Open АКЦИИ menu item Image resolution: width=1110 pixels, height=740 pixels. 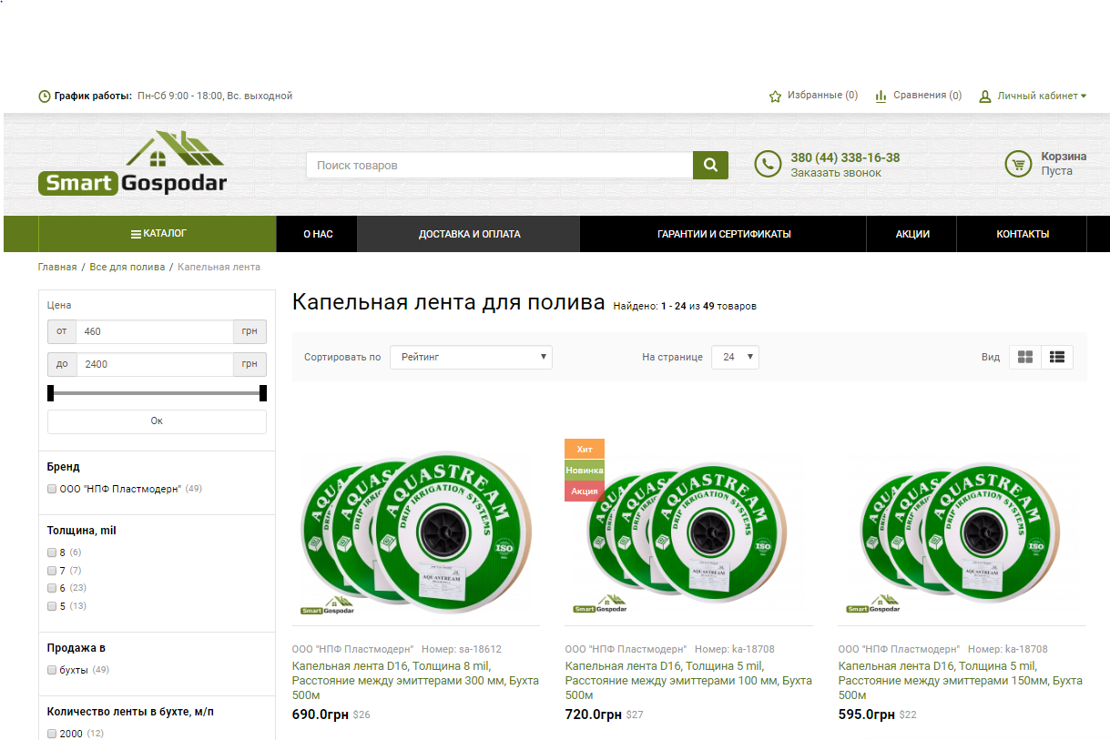[x=912, y=234]
